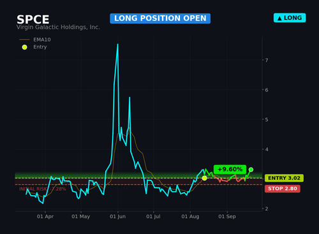
Task: Click the EMA10 legend line sample
Action: click(24, 40)
